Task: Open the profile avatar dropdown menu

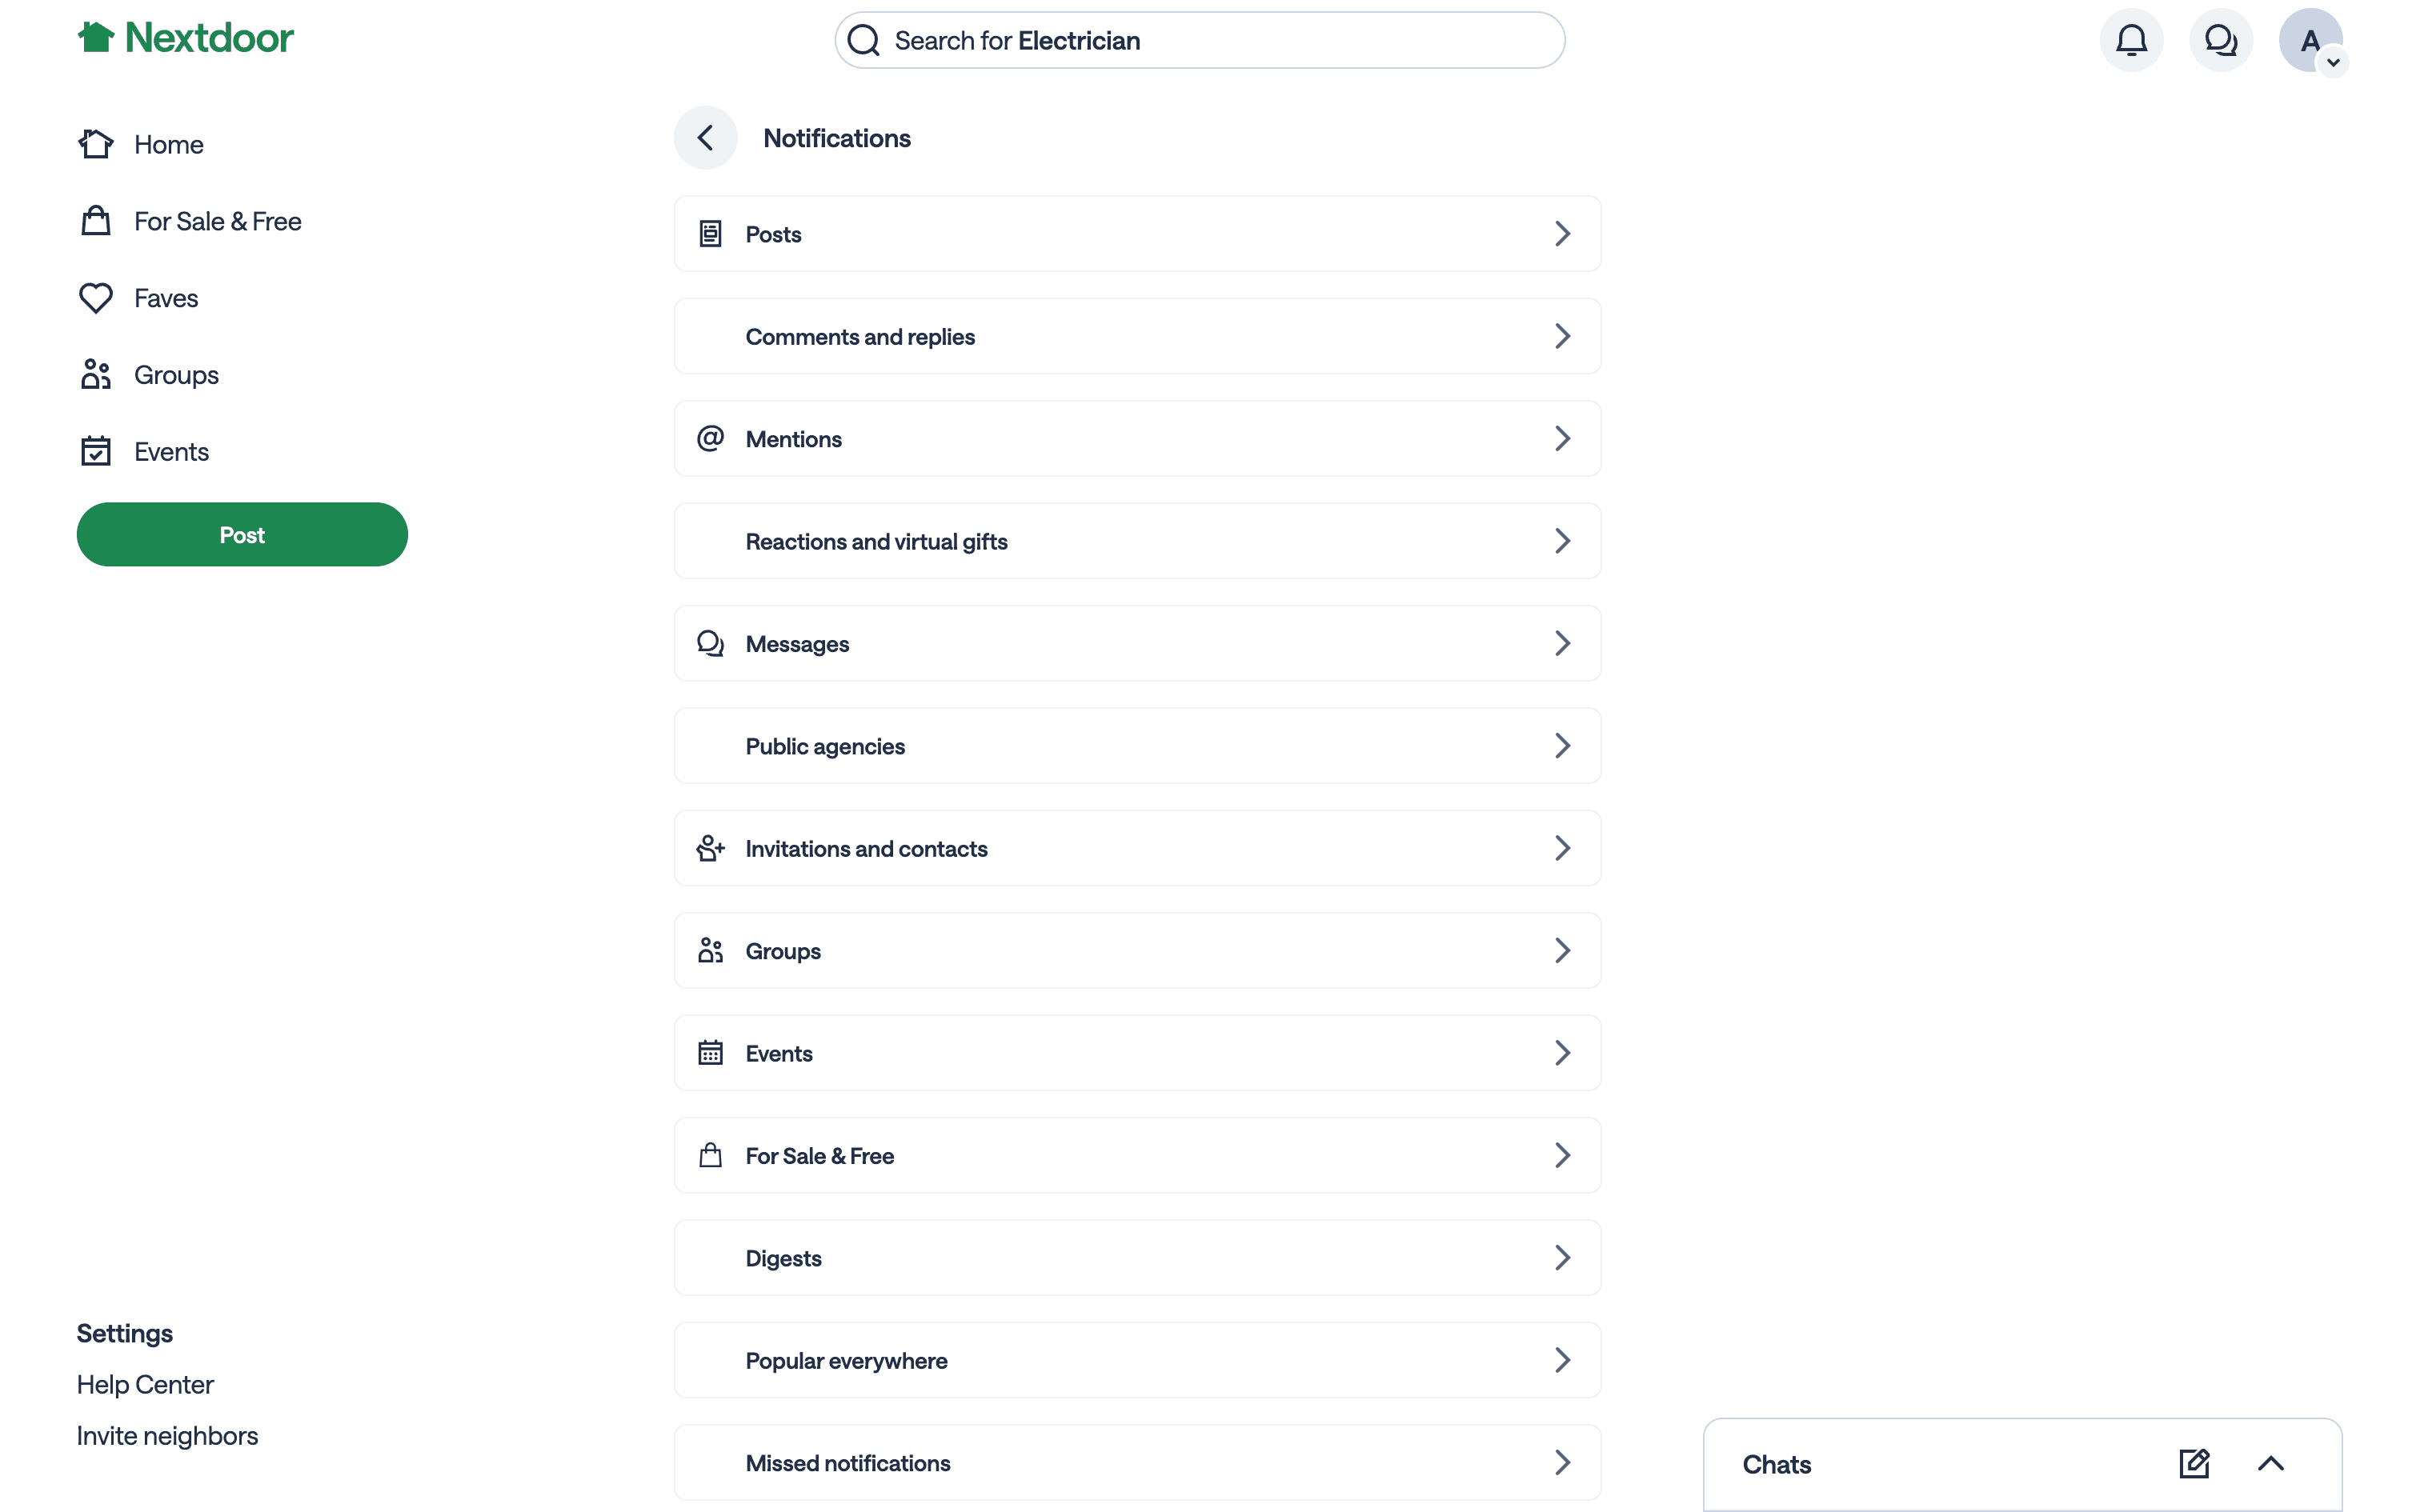Action: point(2311,41)
